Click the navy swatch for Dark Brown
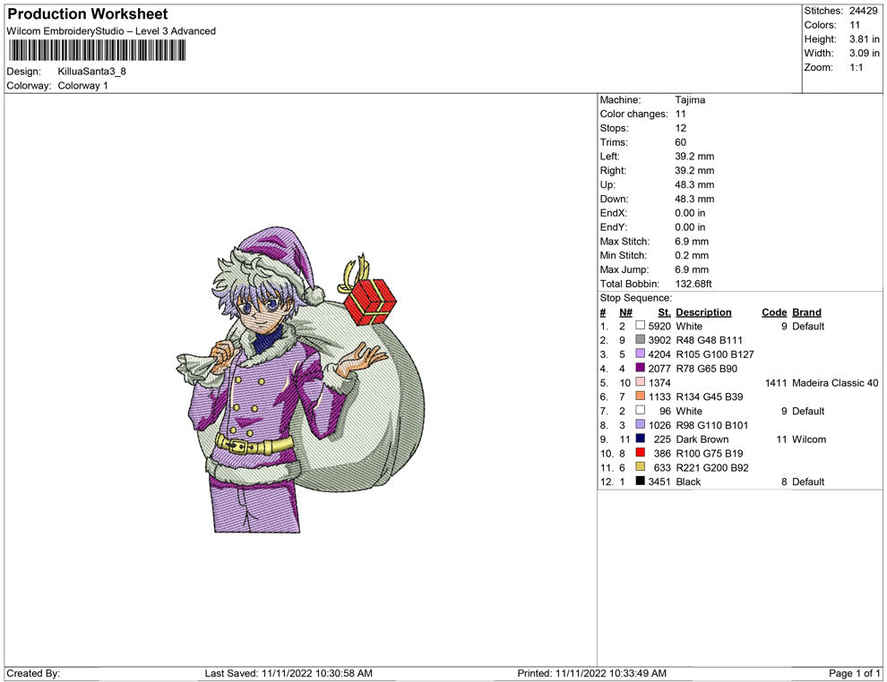887x682 pixels. pos(640,439)
